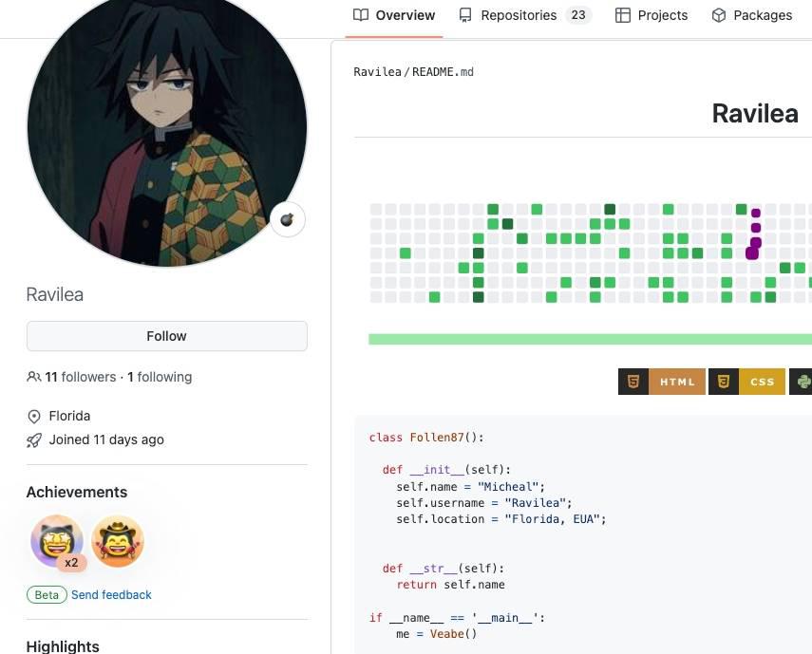The height and width of the screenshot is (654, 812).
Task: Open the Projects tab
Action: coord(651,15)
